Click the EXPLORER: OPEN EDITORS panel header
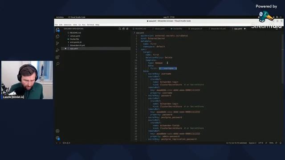 [73, 28]
